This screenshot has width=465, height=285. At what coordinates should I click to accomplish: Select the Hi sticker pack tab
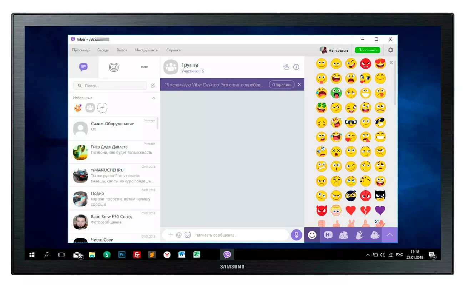click(328, 235)
